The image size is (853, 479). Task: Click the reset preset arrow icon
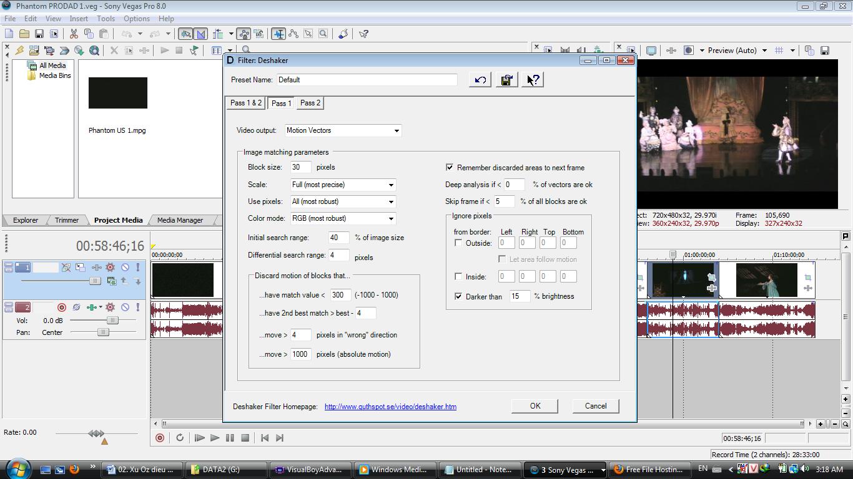click(x=480, y=80)
